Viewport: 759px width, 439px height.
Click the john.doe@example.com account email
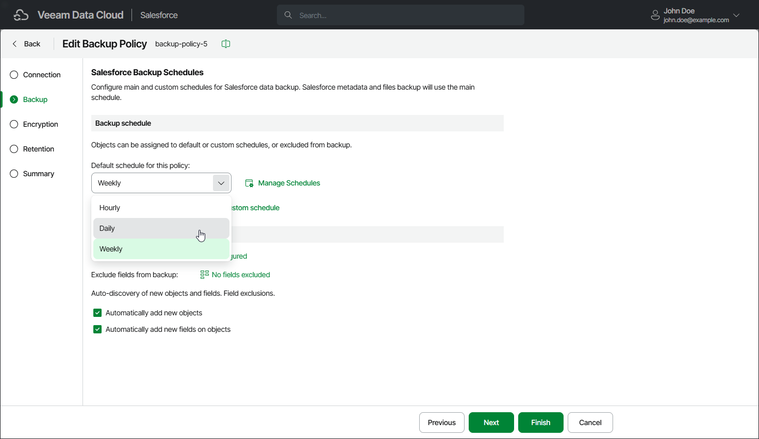(696, 20)
